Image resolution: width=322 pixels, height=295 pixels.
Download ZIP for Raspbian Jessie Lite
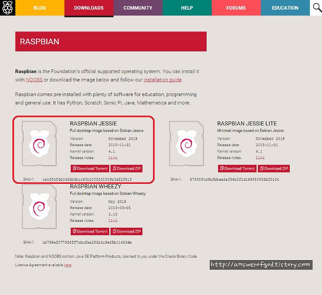[x=274, y=169]
